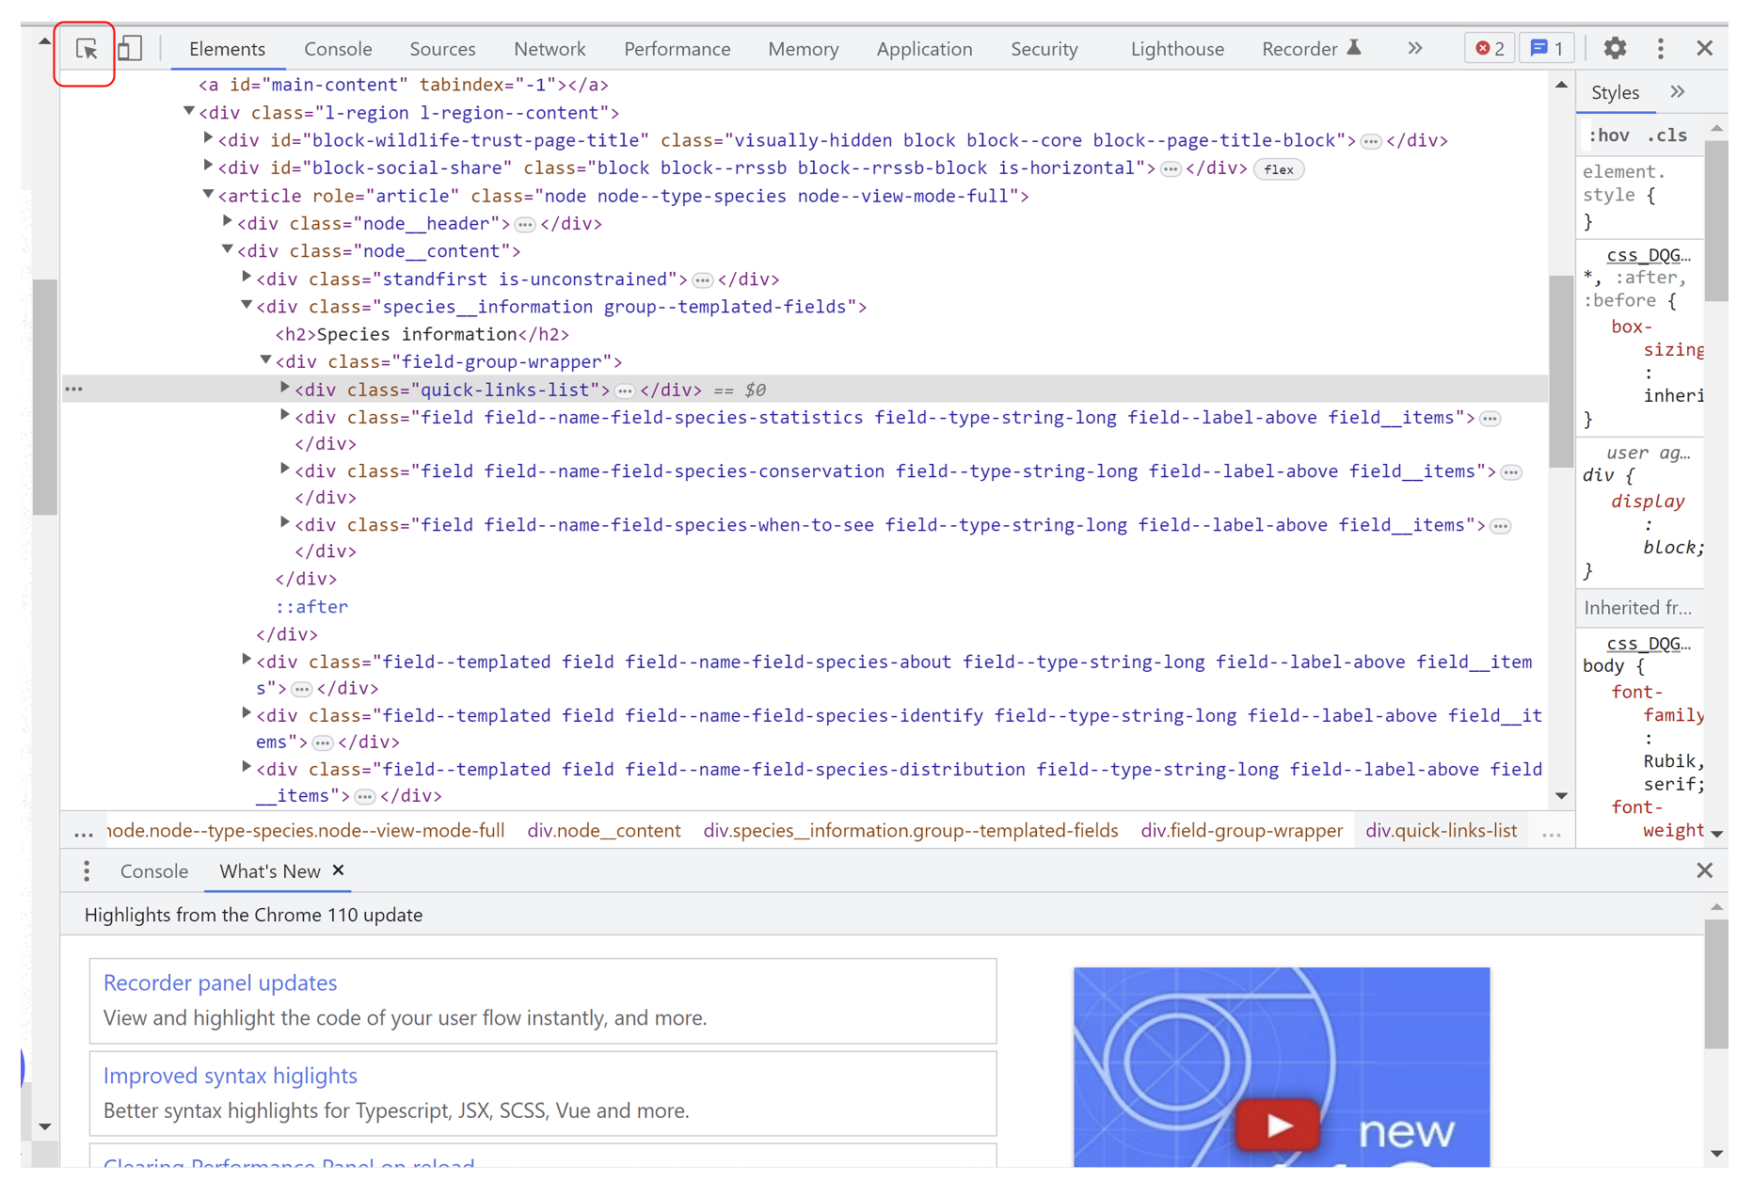Image resolution: width=1753 pixels, height=1197 pixels.
Task: Open the Performance tab
Action: (x=677, y=49)
